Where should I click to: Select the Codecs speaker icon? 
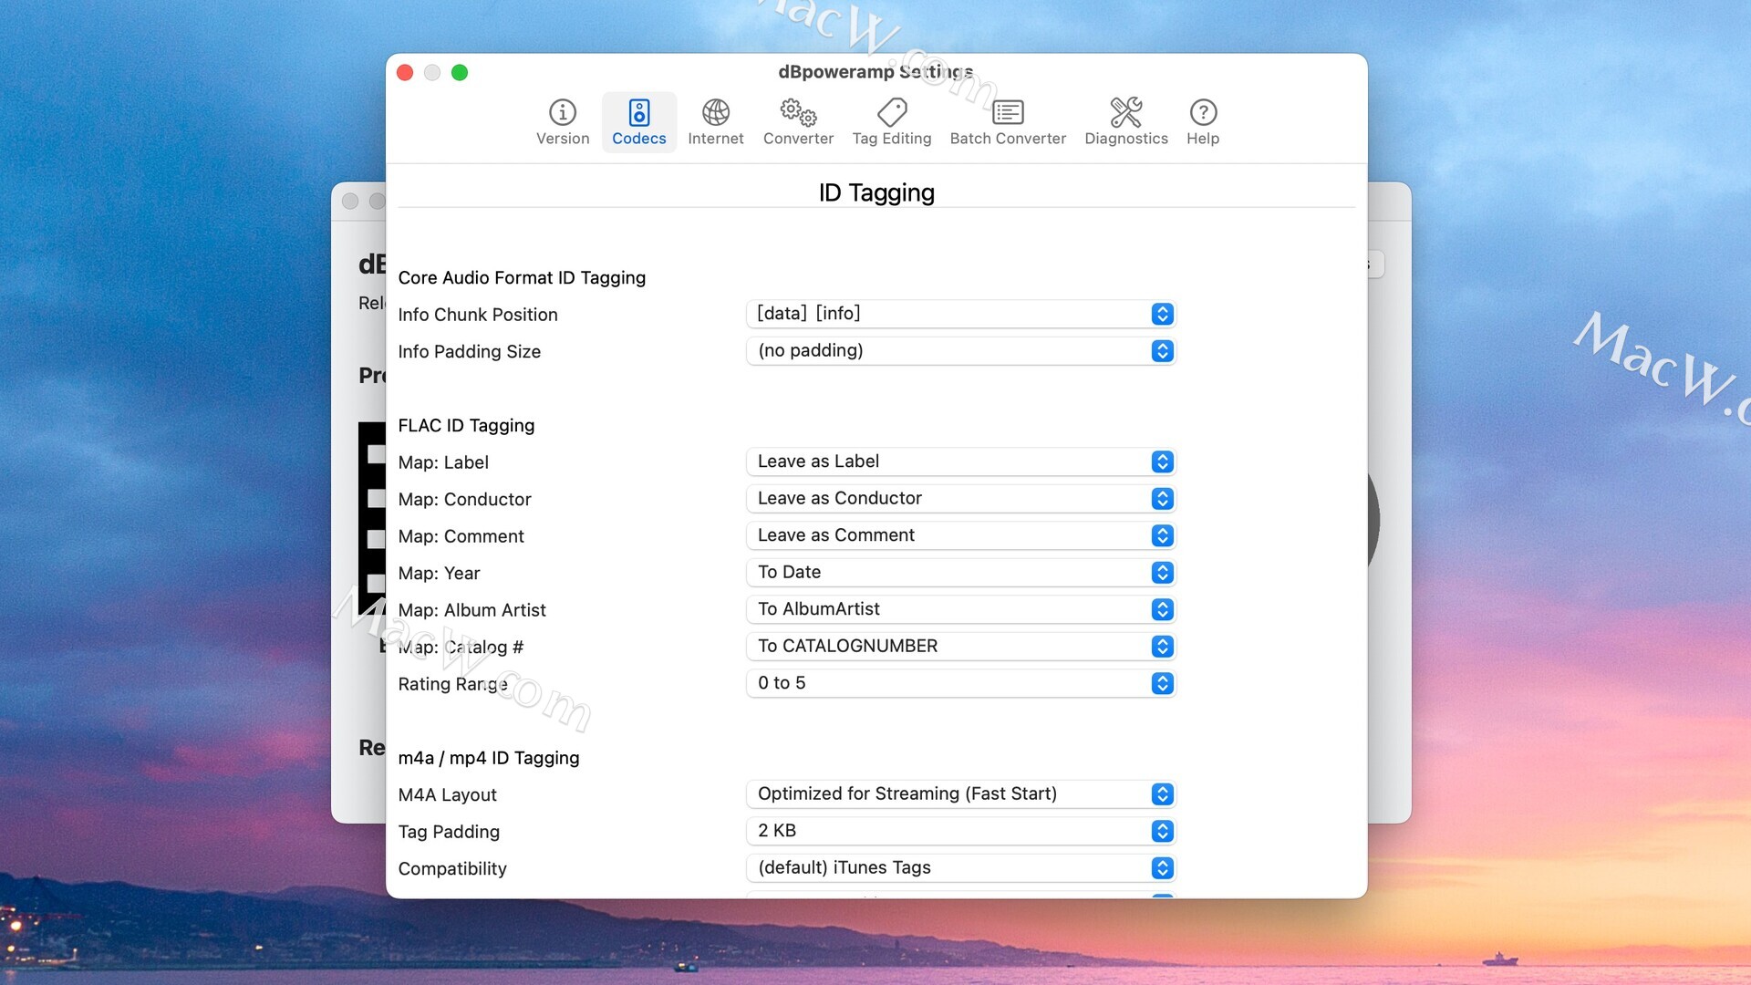click(638, 112)
